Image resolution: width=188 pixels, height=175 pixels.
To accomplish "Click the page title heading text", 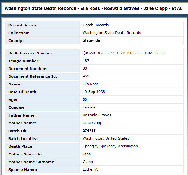I will click(93, 8).
